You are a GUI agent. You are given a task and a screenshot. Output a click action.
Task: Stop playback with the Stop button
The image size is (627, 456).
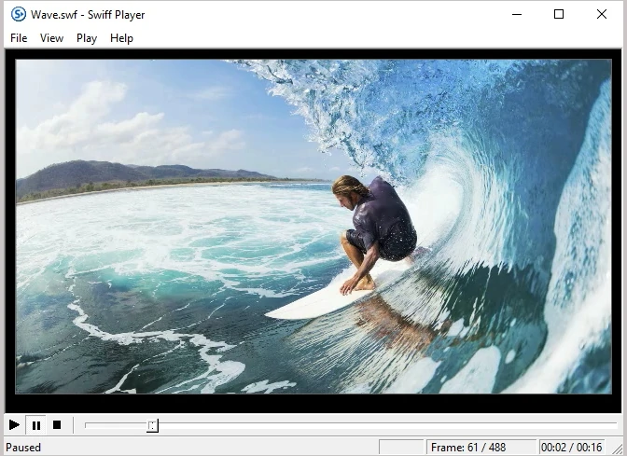click(x=57, y=425)
